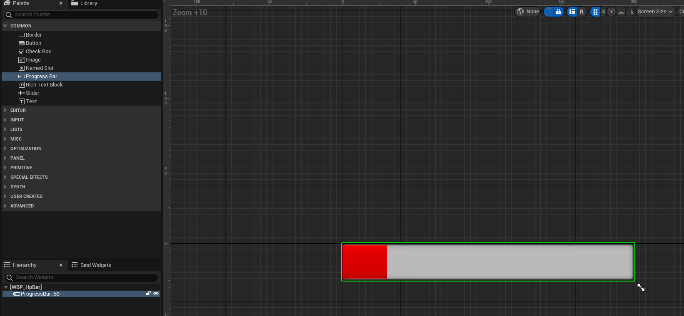Select the Image widget in palette
Image resolution: width=684 pixels, height=316 pixels.
(x=81, y=60)
